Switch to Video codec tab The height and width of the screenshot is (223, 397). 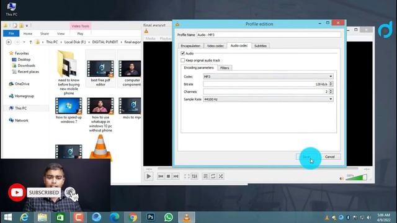coord(215,46)
